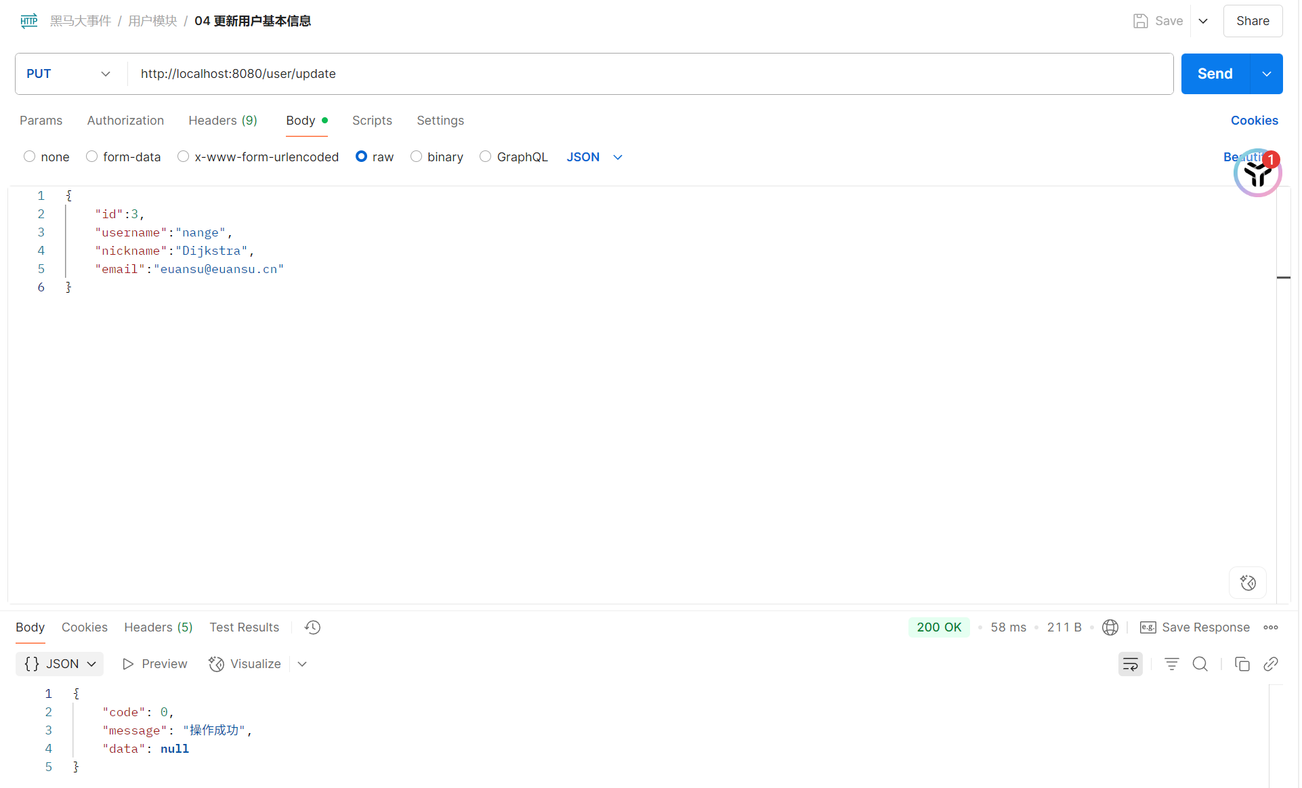Open the Cookies link
The height and width of the screenshot is (788, 1302).
pos(1254,121)
